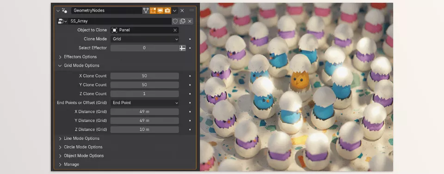444x174 pixels.
Task: Click the animate dot beside Y Clone Count
Action: point(190,85)
